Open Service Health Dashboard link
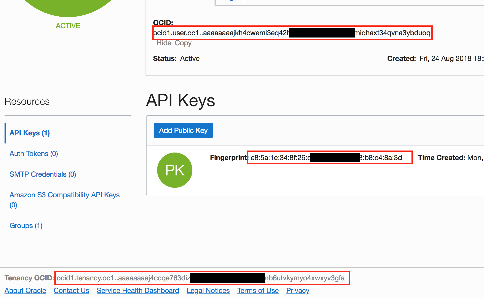This screenshot has width=484, height=298. click(x=138, y=290)
